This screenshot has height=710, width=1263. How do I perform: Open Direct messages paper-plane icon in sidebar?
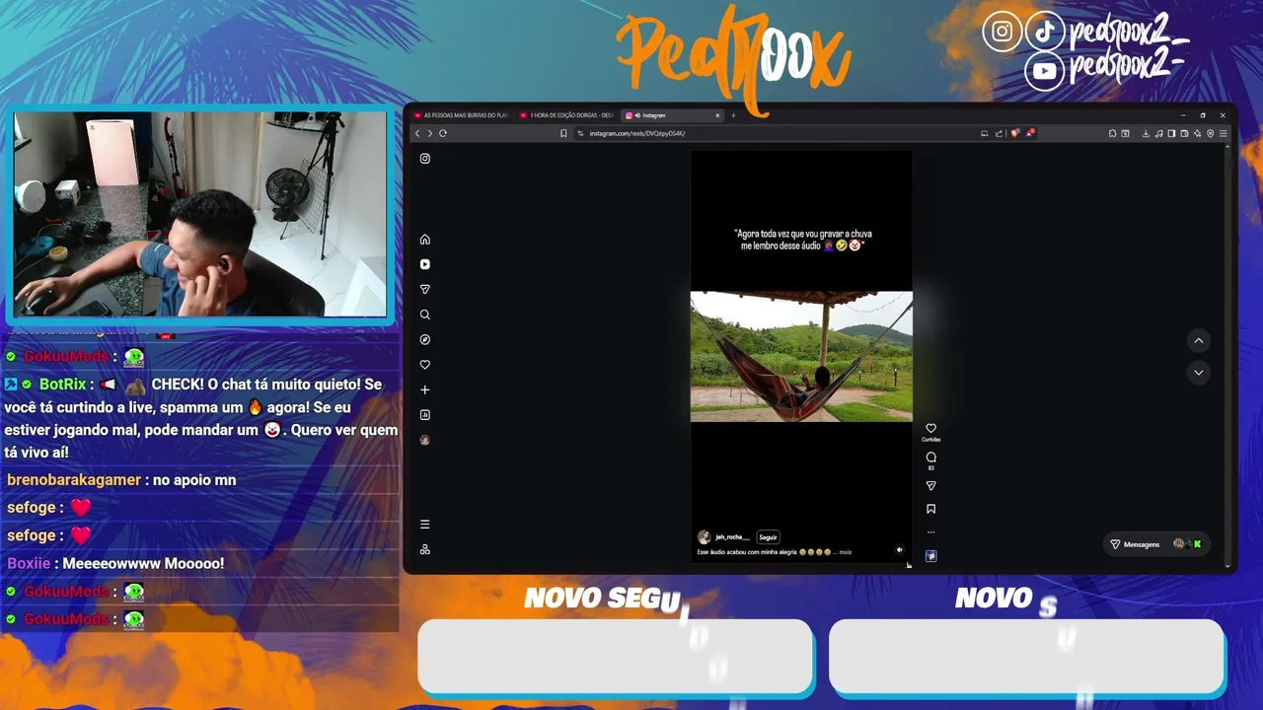[425, 290]
